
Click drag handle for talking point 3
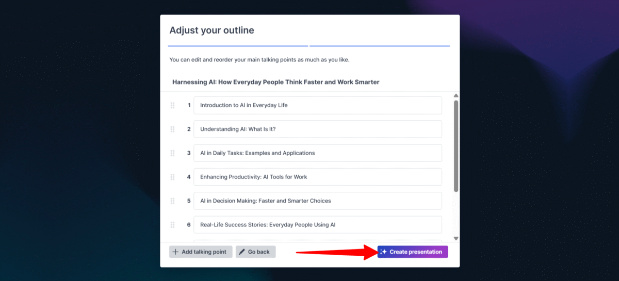click(173, 153)
